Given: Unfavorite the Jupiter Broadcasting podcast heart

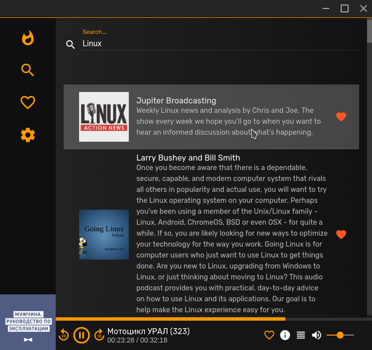Looking at the screenshot, I should [x=341, y=117].
